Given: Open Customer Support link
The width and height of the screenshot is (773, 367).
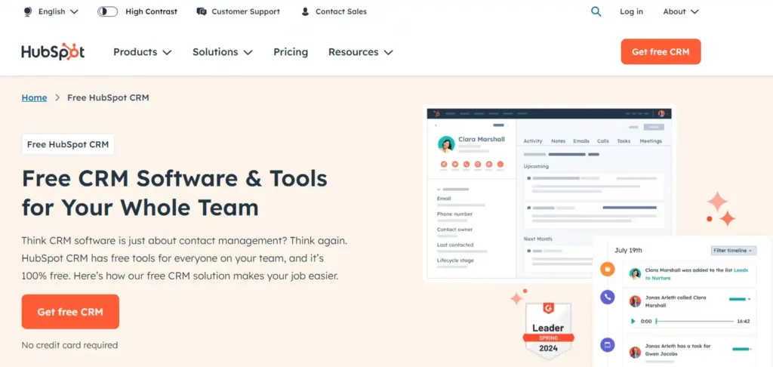Looking at the screenshot, I should [245, 11].
